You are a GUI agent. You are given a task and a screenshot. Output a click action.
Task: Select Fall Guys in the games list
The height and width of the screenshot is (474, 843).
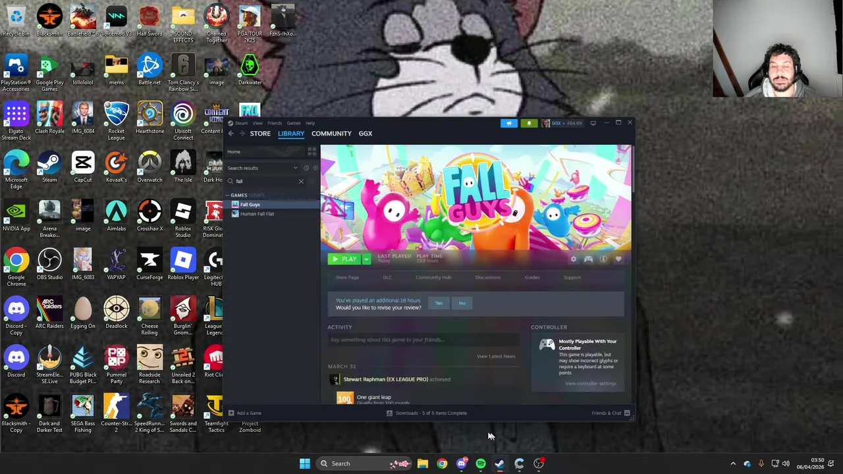(x=271, y=205)
